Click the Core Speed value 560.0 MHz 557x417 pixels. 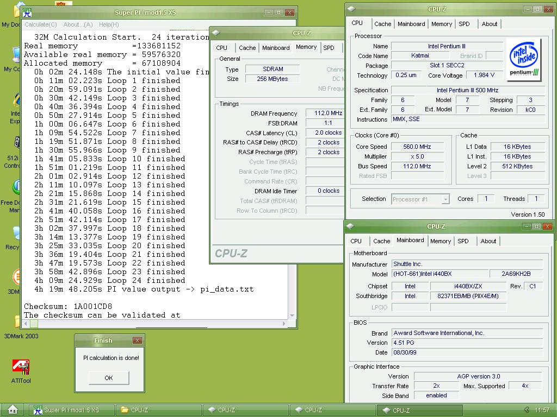417,147
